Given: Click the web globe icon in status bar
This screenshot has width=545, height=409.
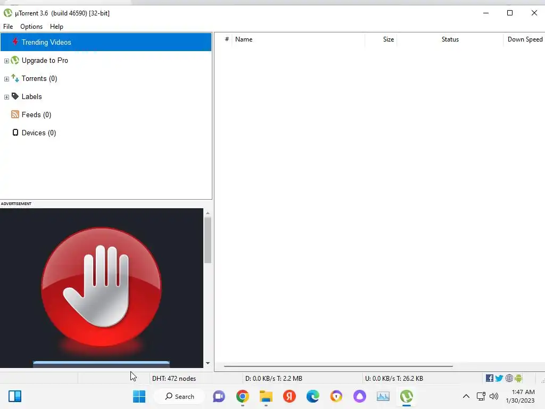Looking at the screenshot, I should [509, 378].
